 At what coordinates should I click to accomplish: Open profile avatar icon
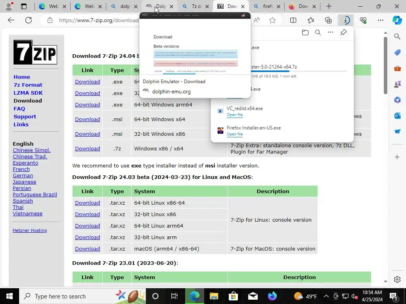pyautogui.click(x=10, y=6)
